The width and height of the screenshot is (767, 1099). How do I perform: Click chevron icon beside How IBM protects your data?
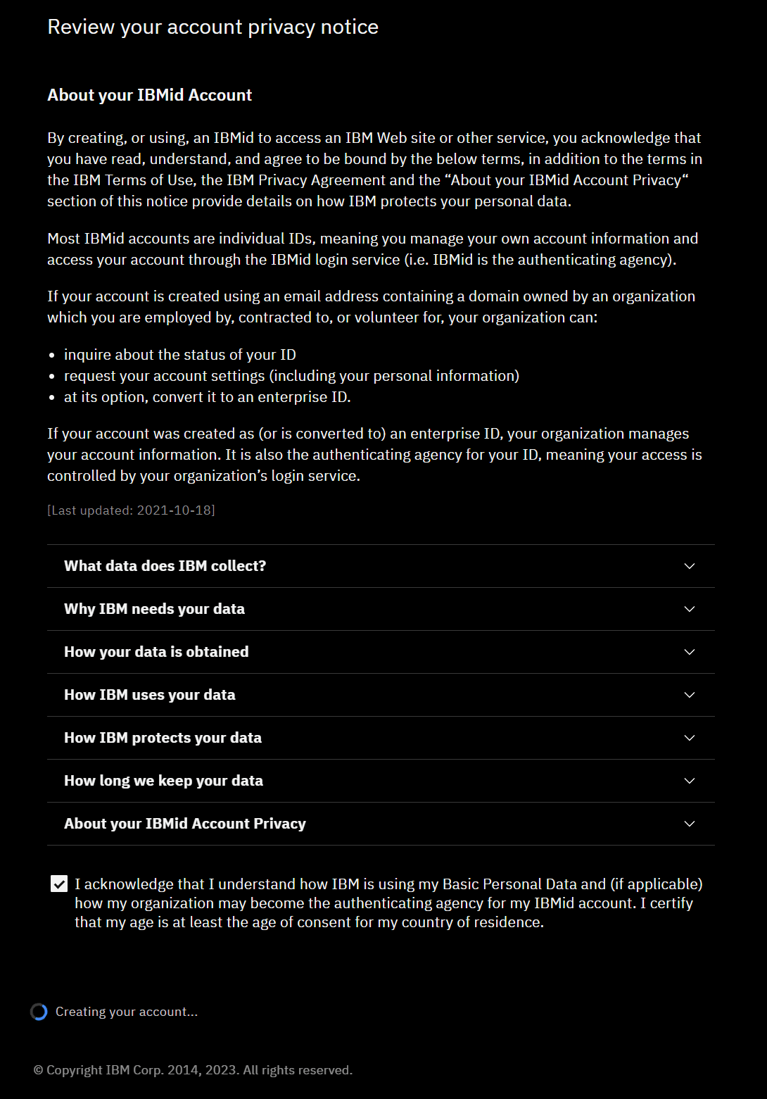tap(690, 738)
